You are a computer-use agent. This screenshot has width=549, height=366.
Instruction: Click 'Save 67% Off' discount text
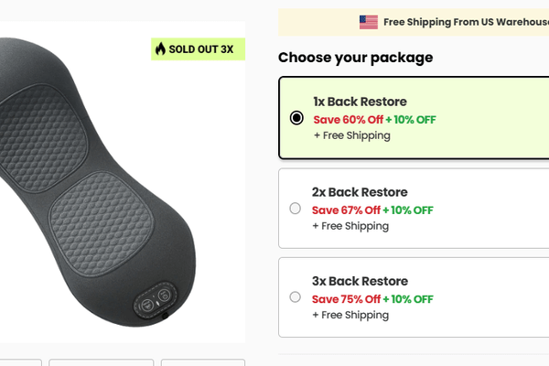click(x=346, y=210)
